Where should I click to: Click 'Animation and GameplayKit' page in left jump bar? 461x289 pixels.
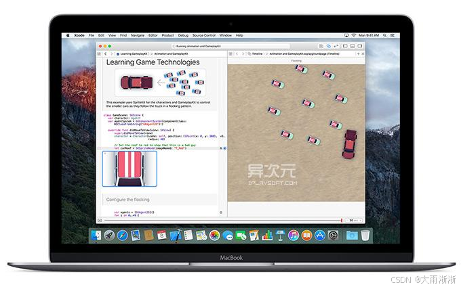click(x=171, y=54)
